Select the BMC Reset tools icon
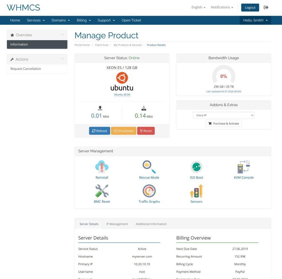The image size is (282, 279). point(102,191)
